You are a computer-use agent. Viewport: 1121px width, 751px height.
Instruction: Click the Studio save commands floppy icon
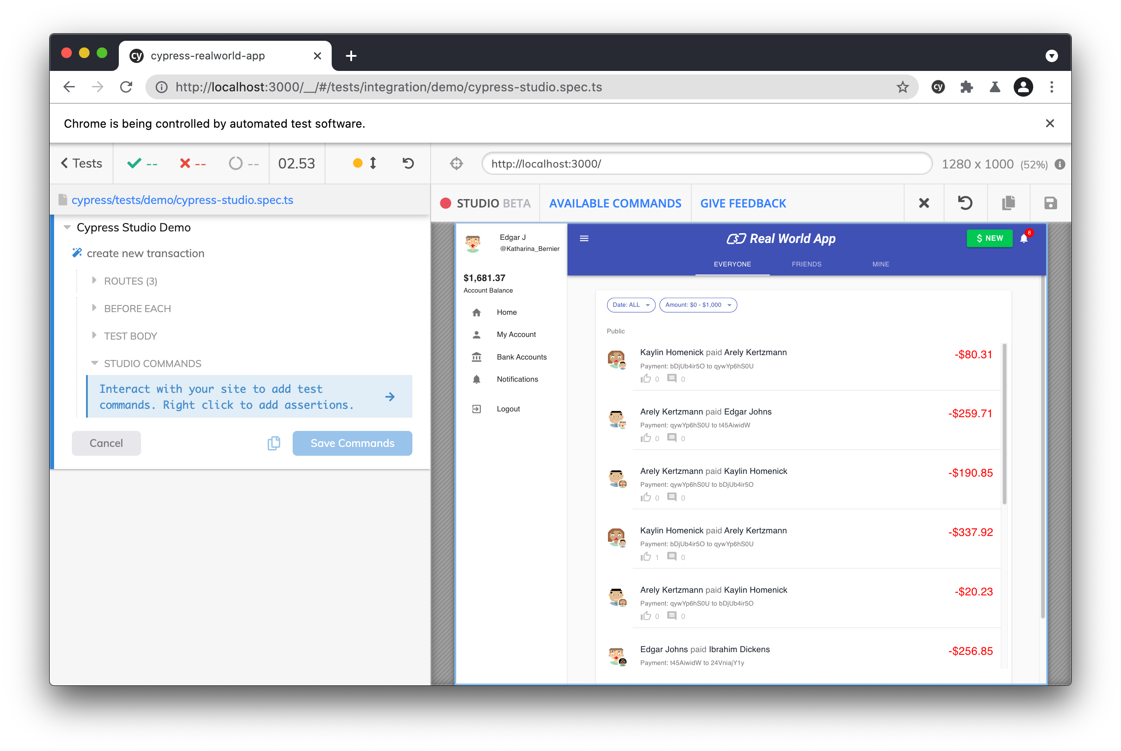[1050, 203]
